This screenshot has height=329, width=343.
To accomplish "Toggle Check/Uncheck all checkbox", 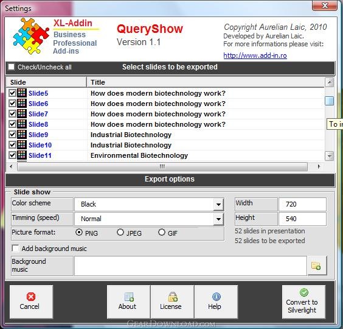I will click(12, 66).
